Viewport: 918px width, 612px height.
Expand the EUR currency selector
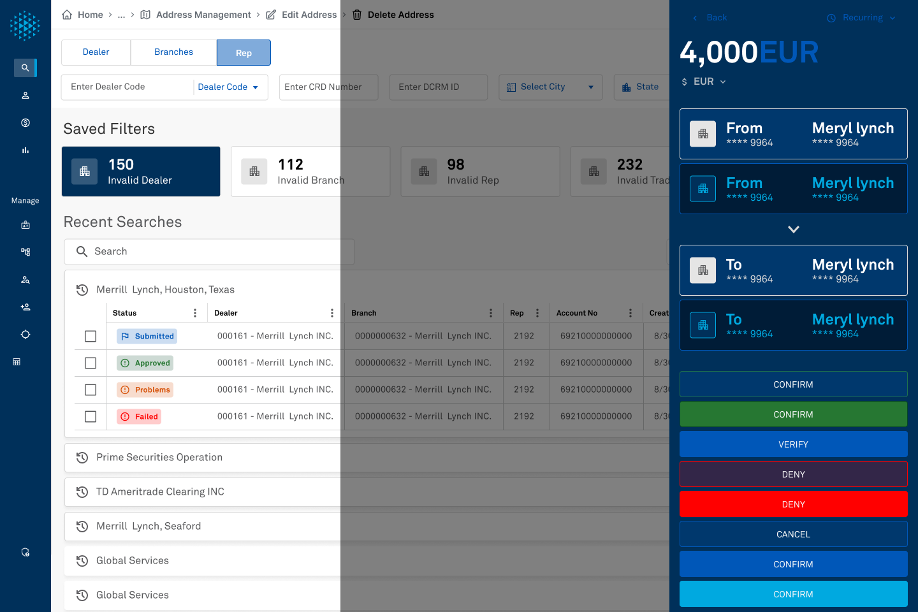pos(704,82)
